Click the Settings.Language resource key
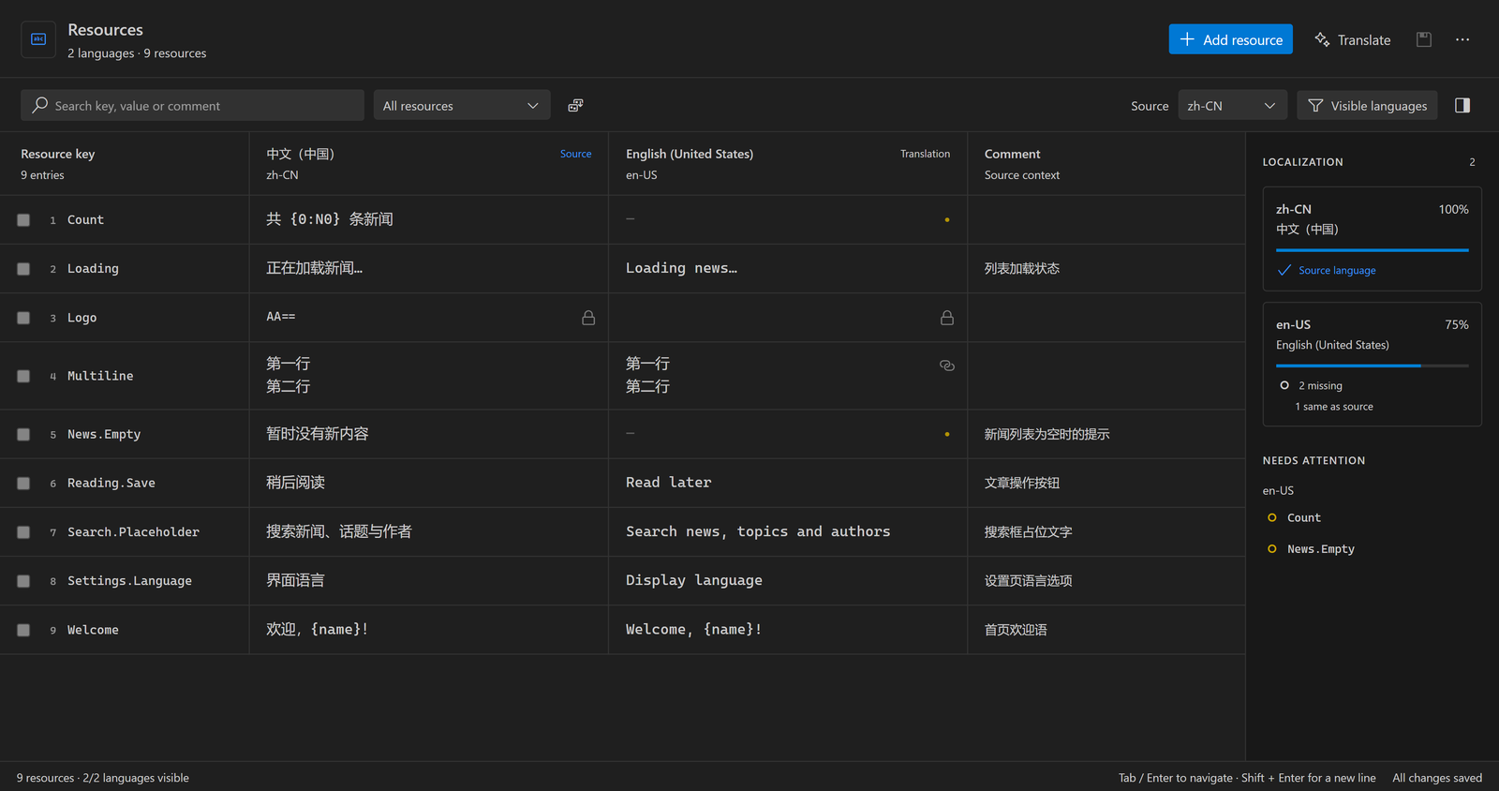The height and width of the screenshot is (791, 1499). tap(129, 581)
